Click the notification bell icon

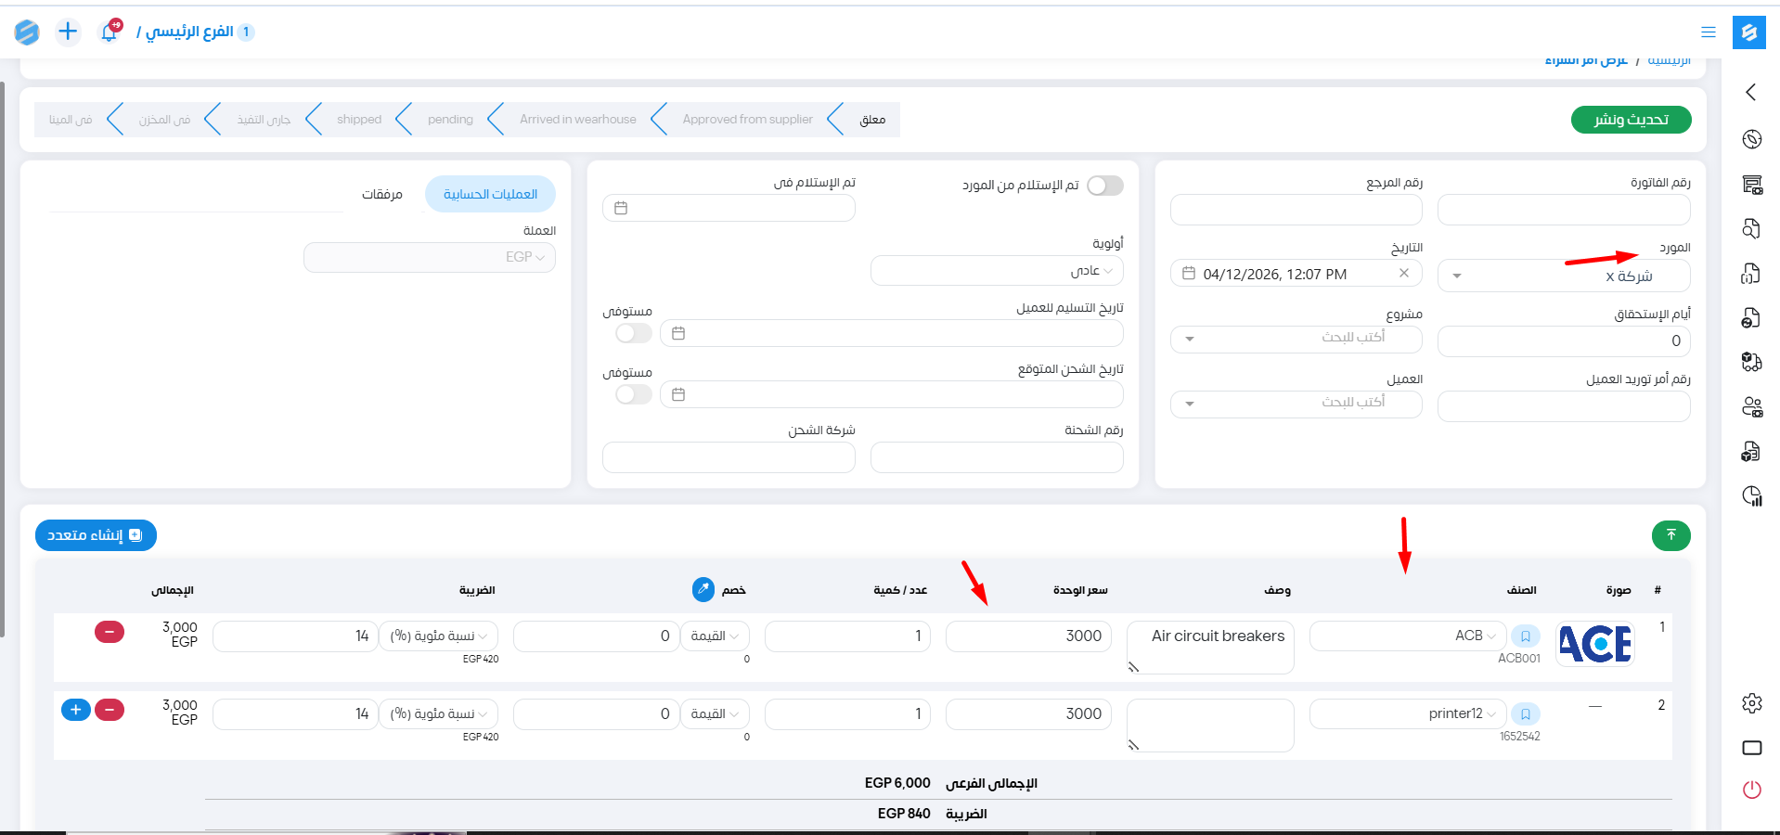110,32
